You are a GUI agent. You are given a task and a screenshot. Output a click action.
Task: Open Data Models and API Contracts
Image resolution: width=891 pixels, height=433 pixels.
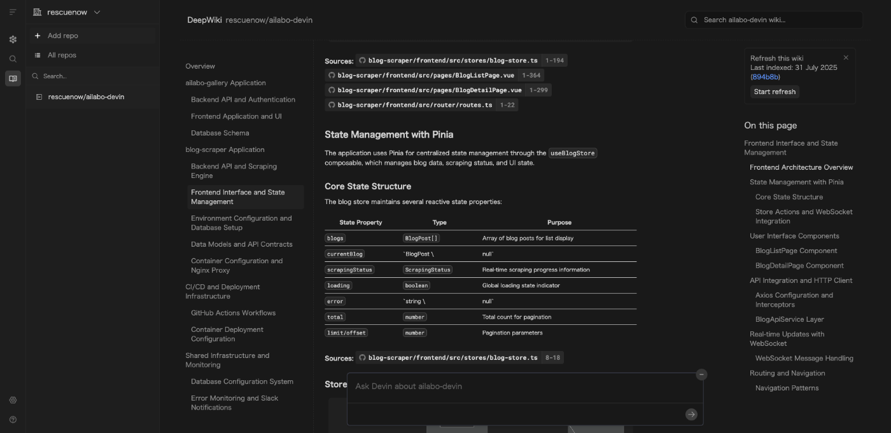242,244
